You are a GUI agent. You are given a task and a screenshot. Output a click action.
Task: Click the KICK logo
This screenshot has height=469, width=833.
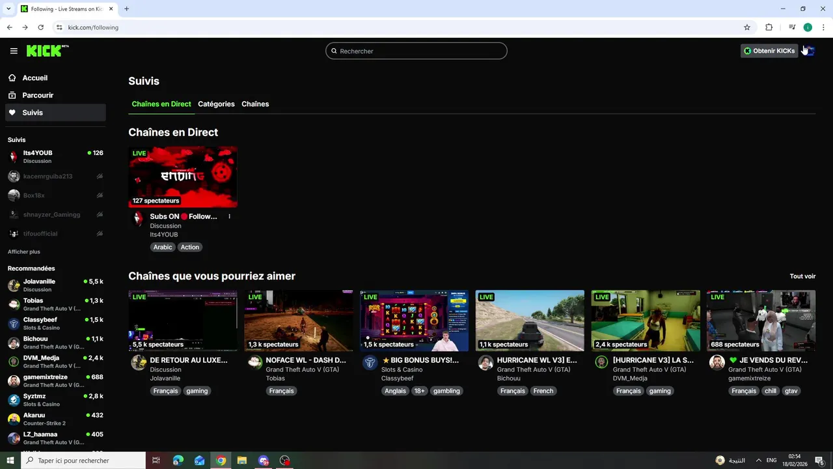(48, 51)
